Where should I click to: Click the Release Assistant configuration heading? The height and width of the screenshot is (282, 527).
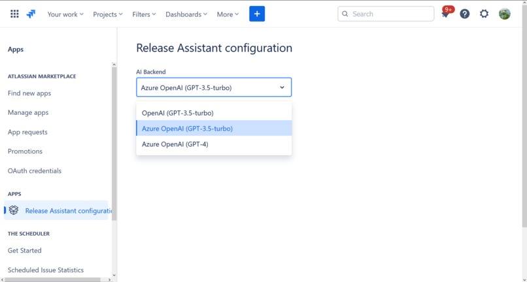pos(214,48)
